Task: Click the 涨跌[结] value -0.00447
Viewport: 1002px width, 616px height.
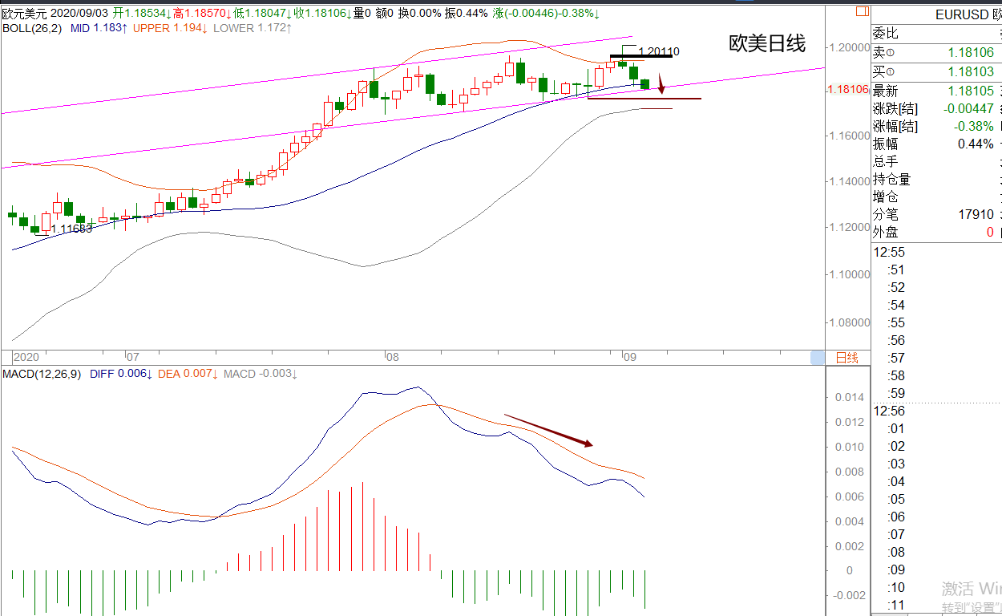Action: tap(968, 108)
